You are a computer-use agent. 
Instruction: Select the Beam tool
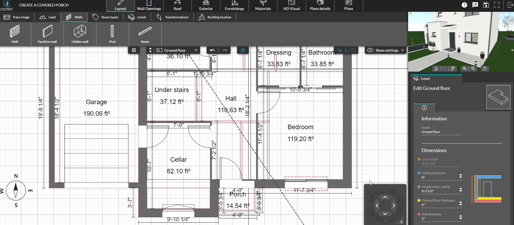click(145, 34)
